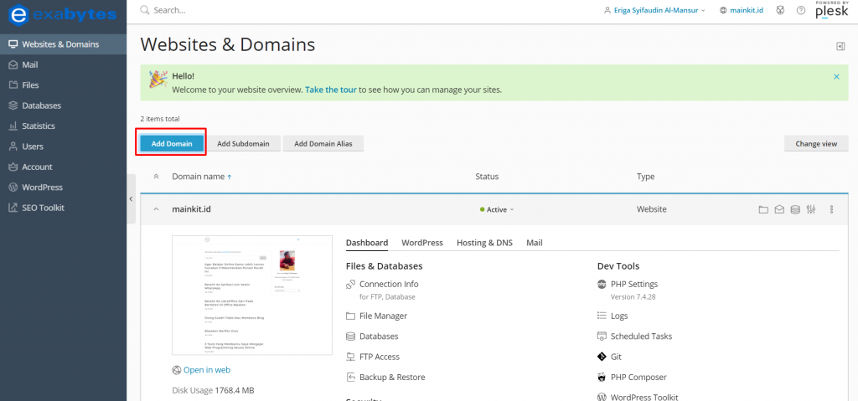Open the help question mark icon
The width and height of the screenshot is (858, 401).
point(801,10)
